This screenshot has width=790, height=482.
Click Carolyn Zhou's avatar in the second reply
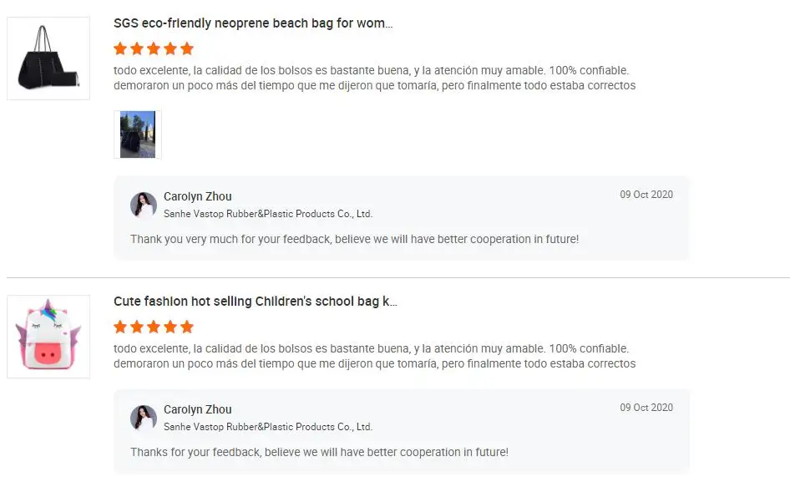144,418
